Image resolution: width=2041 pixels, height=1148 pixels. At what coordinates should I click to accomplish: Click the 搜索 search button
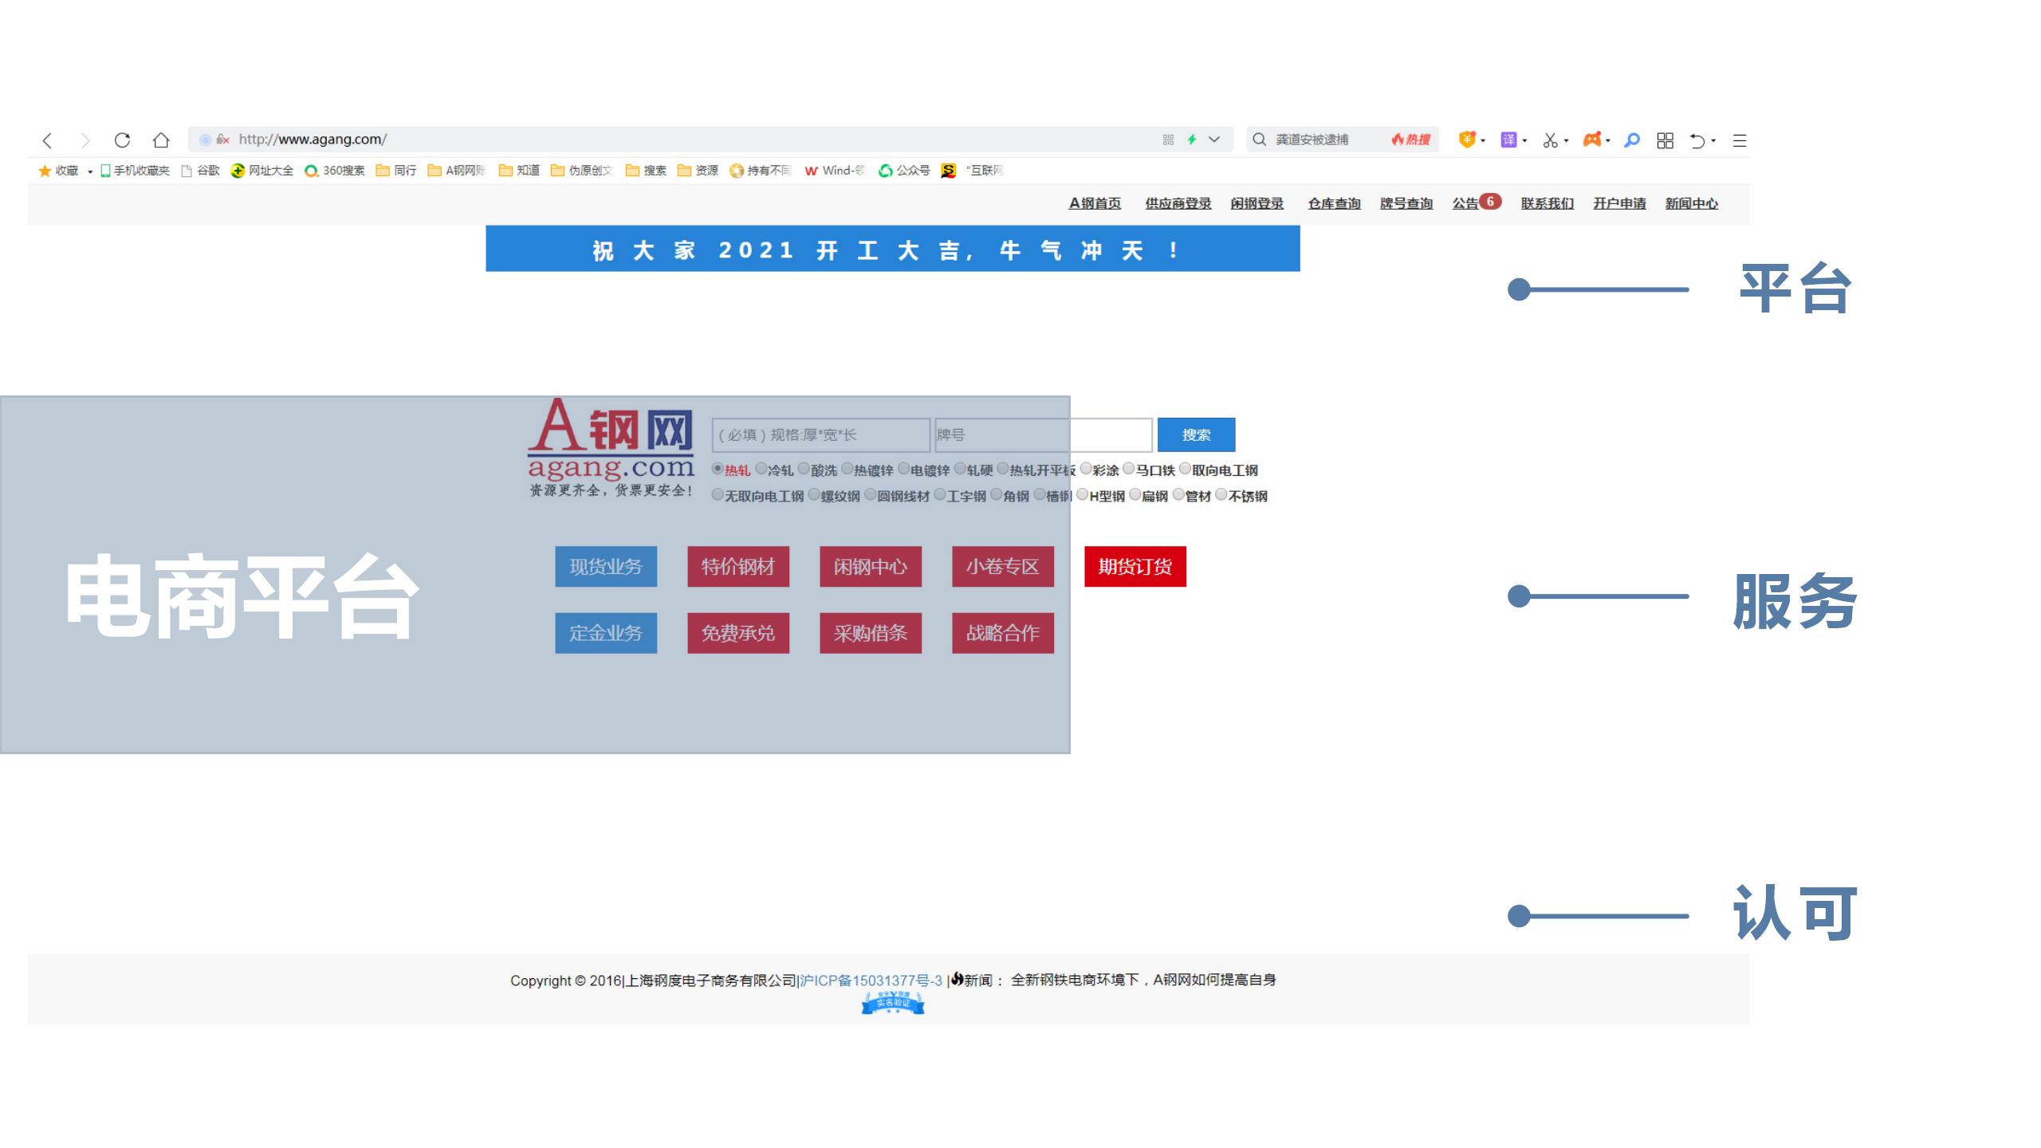1197,434
